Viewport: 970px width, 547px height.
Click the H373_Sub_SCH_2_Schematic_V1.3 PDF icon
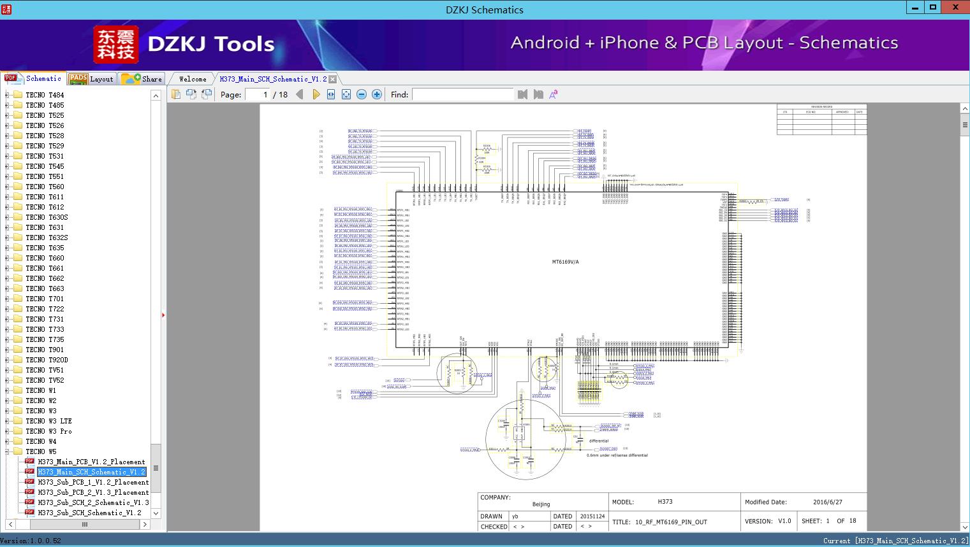click(x=29, y=502)
